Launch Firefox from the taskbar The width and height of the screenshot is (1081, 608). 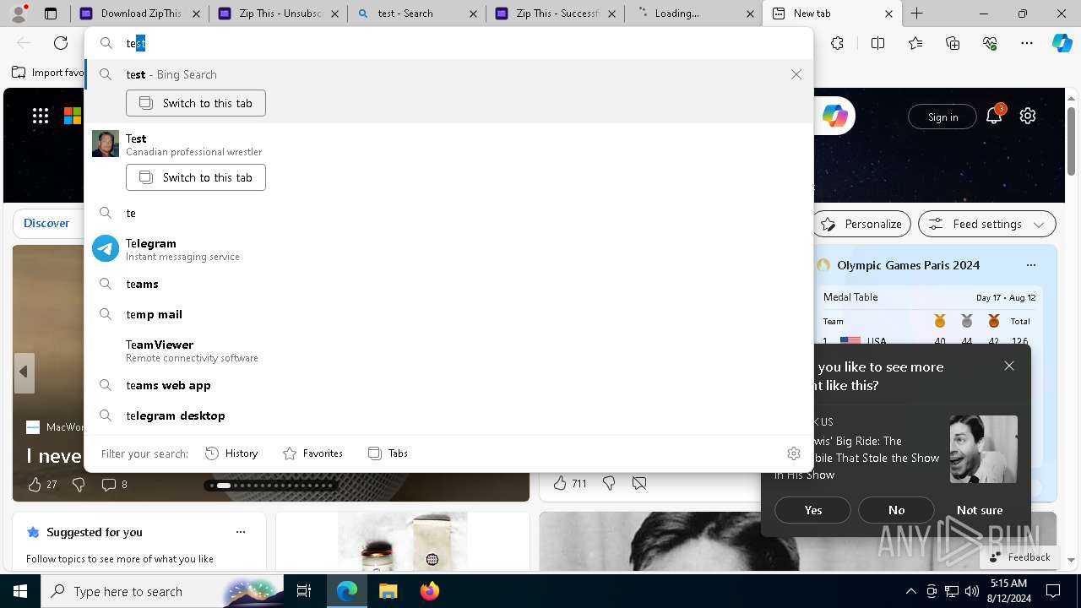click(429, 591)
